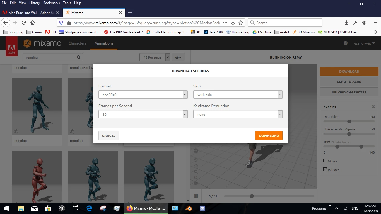Go to Firefox home page icon
Viewport: 381px width, 214px height.
tap(33, 23)
